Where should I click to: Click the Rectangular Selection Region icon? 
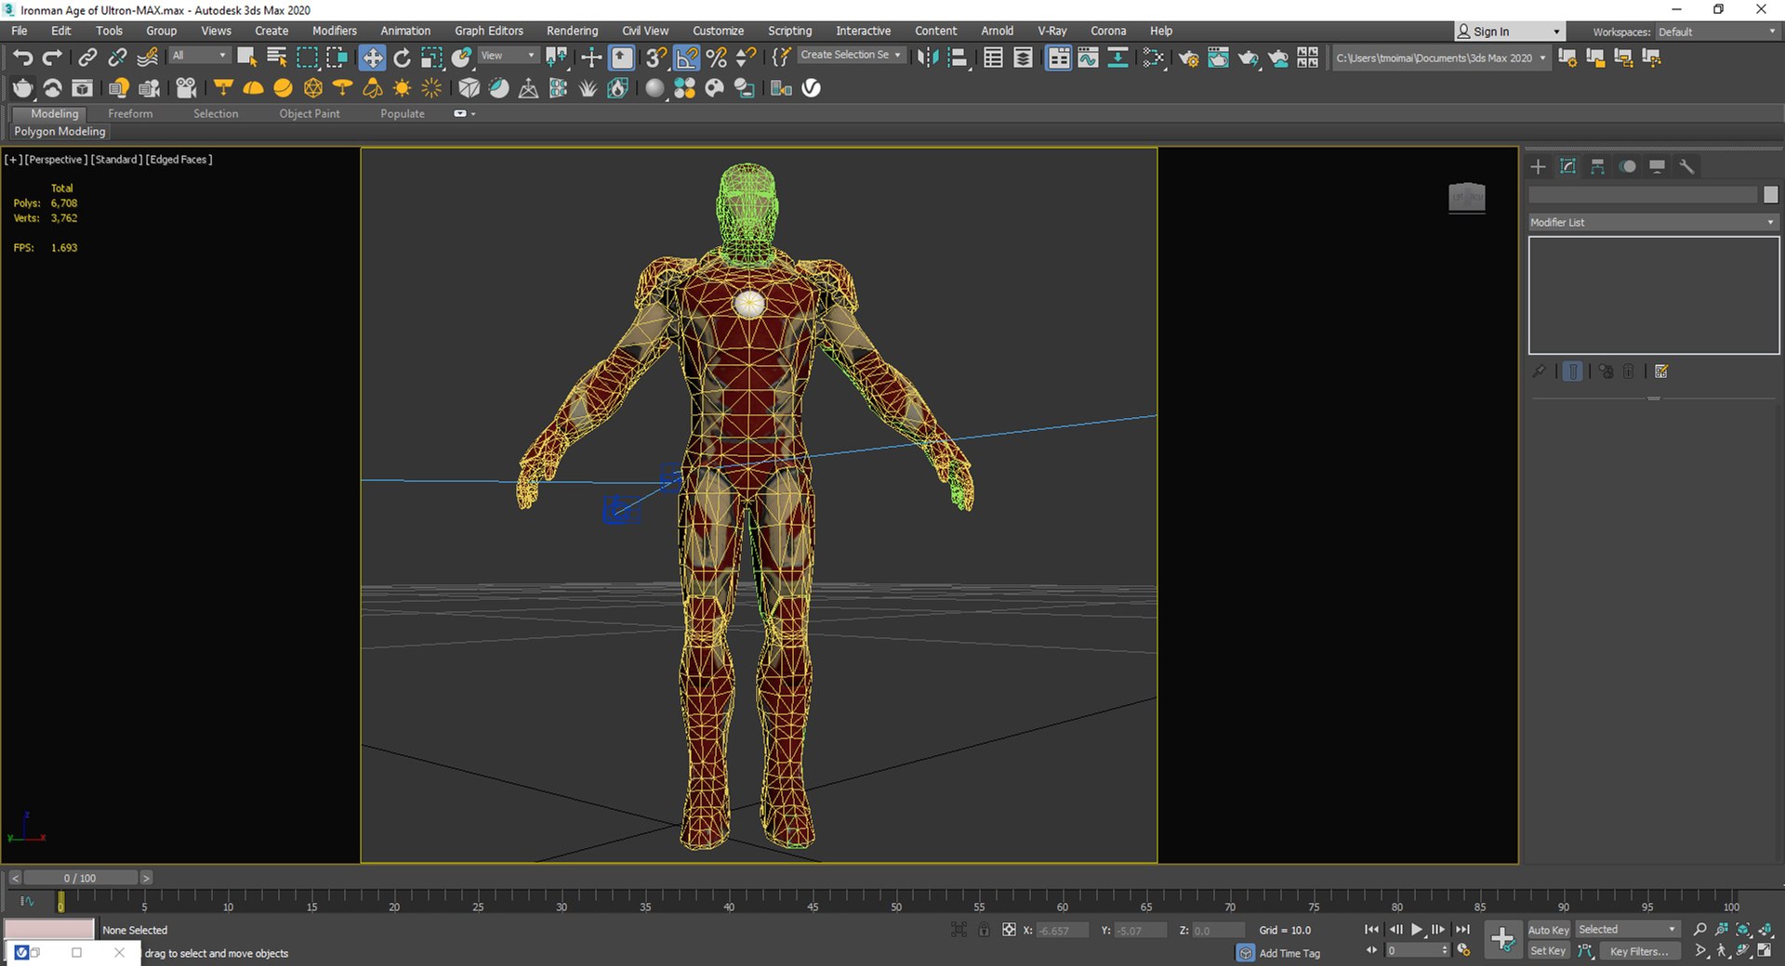[x=307, y=58]
